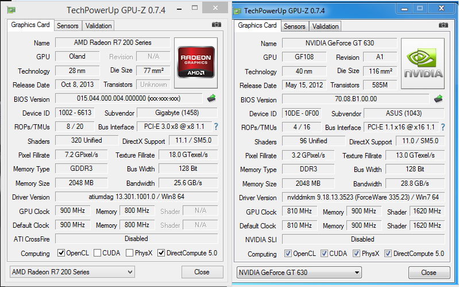Maximize the NVIDIA GPU-Z window
Viewport: 459px width, 287px height.
point(420,9)
